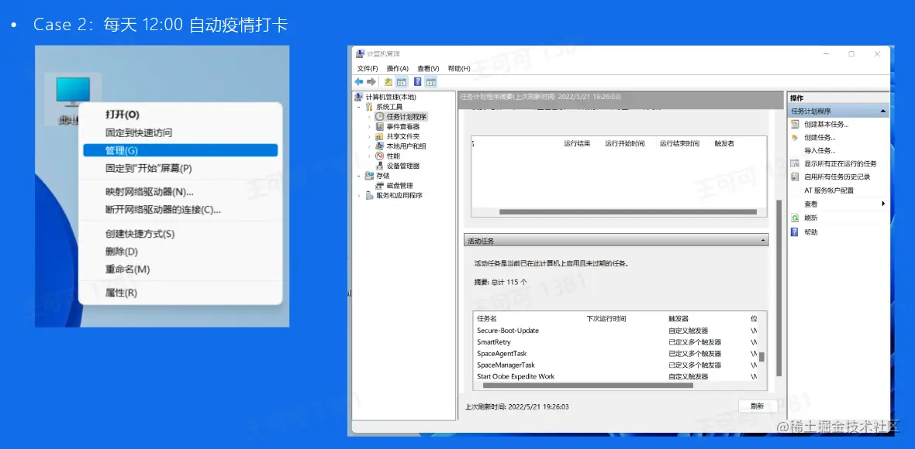915x449 pixels.
Task: Select 事件查看器 in the console tree
Action: coord(402,126)
